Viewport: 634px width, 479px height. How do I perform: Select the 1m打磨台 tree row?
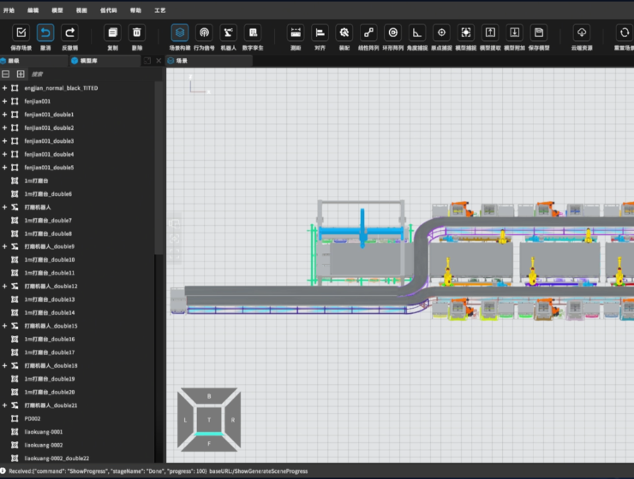click(77, 180)
